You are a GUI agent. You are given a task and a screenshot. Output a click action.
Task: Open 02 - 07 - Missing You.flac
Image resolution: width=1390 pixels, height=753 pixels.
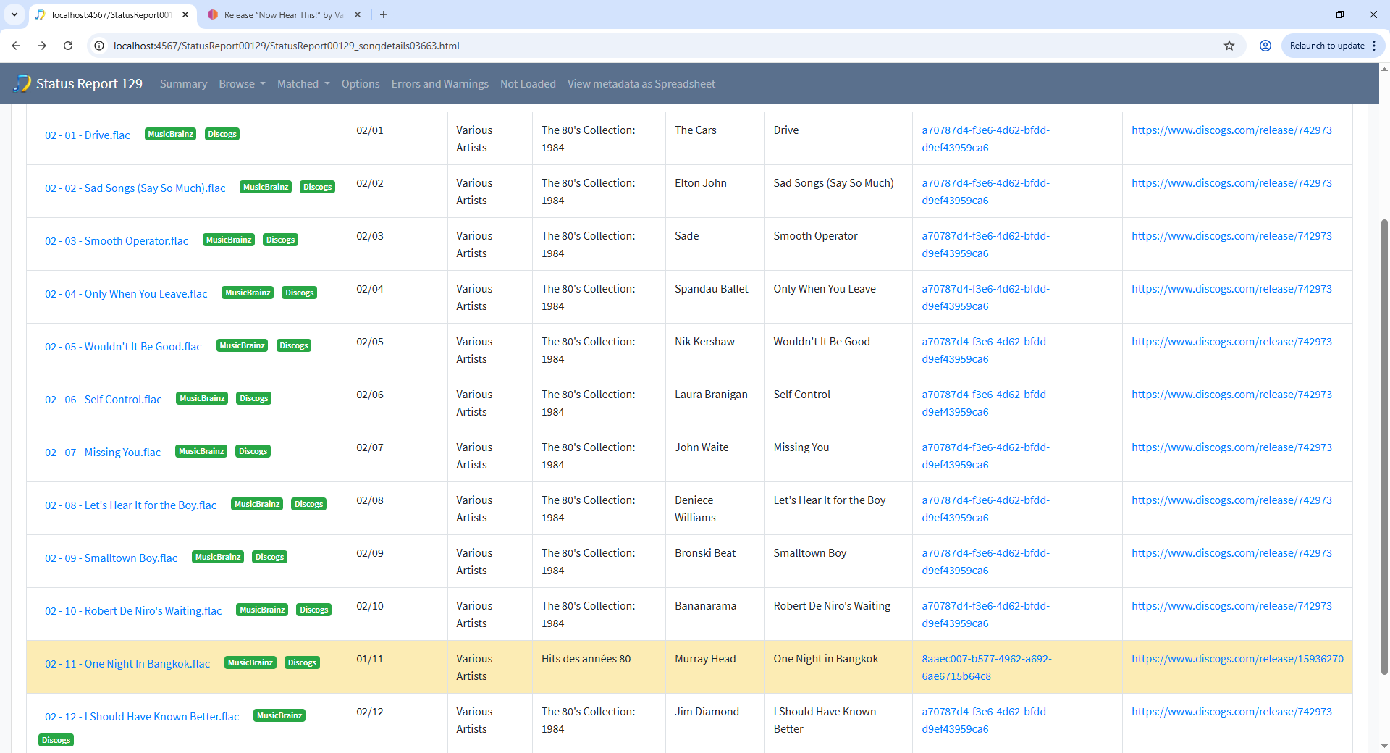pos(103,453)
